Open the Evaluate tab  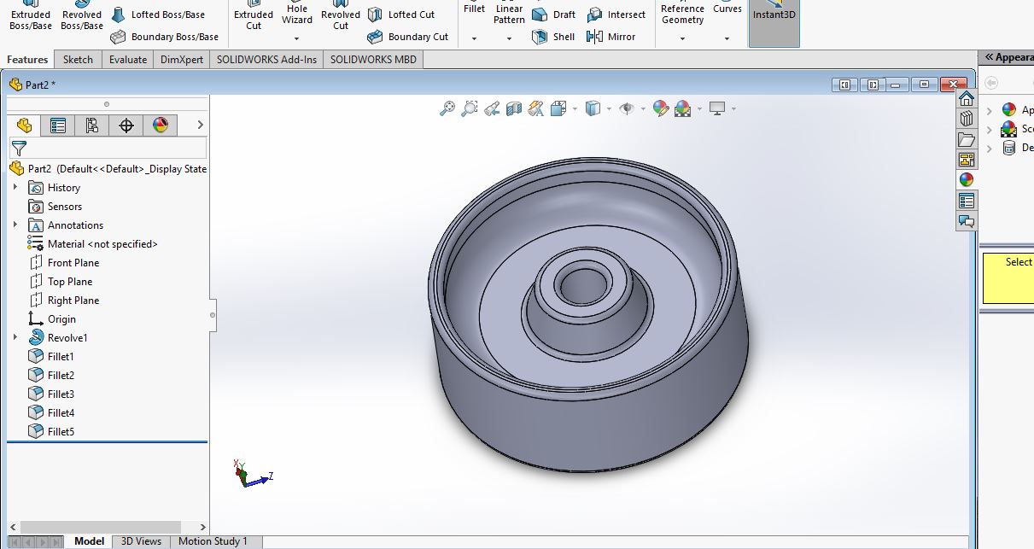click(x=128, y=59)
